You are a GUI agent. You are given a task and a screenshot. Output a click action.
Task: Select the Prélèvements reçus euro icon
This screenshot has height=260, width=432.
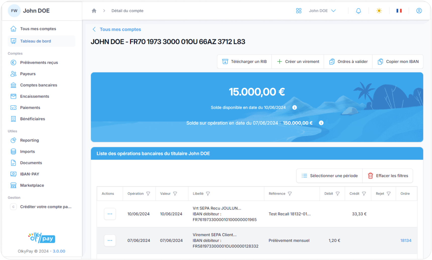coord(13,62)
